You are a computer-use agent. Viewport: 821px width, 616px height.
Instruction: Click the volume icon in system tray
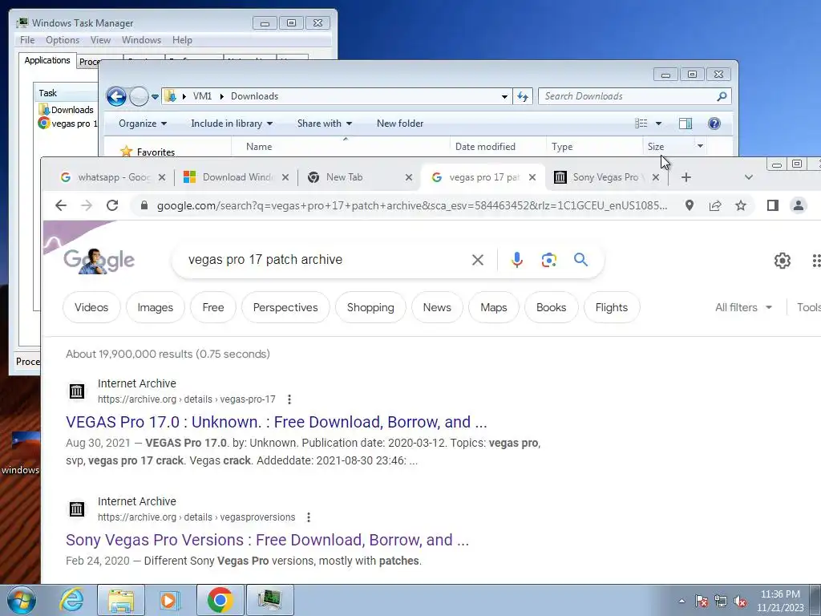pyautogui.click(x=740, y=602)
